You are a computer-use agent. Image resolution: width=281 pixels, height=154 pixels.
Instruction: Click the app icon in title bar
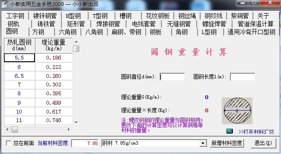pyautogui.click(x=5, y=4)
